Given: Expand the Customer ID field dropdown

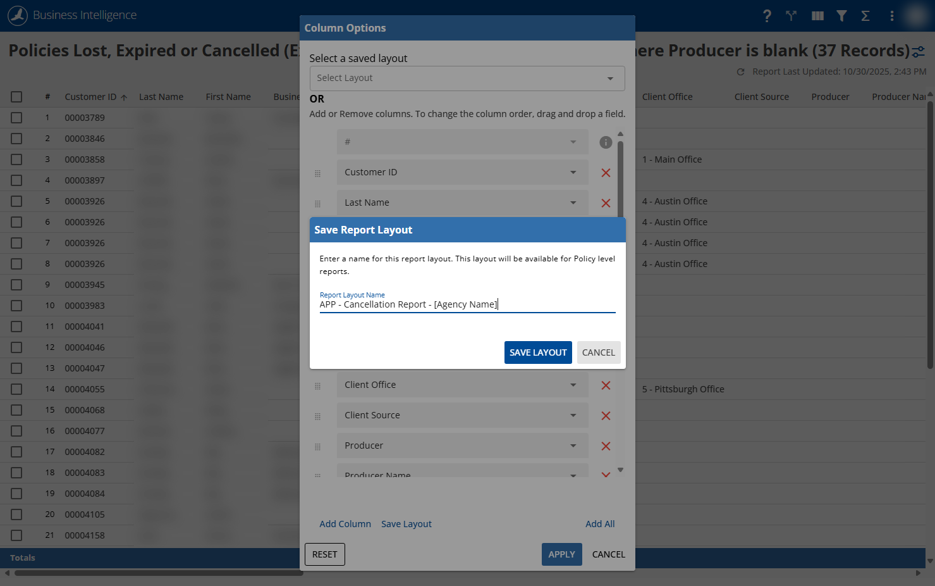Looking at the screenshot, I should (462, 172).
